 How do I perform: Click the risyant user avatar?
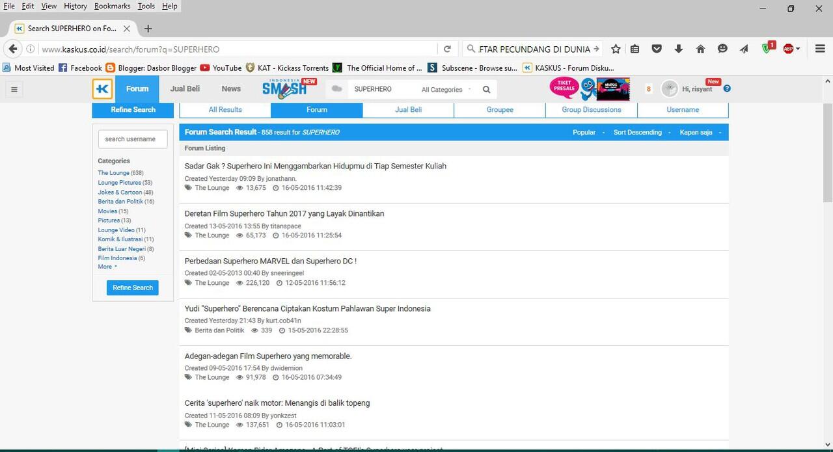[670, 89]
